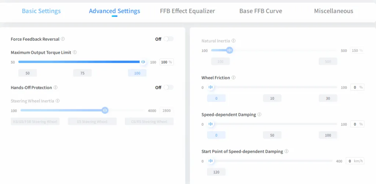376x184 pixels.
Task: Click info icon beside Hands-Off Protection
Action: [55, 88]
